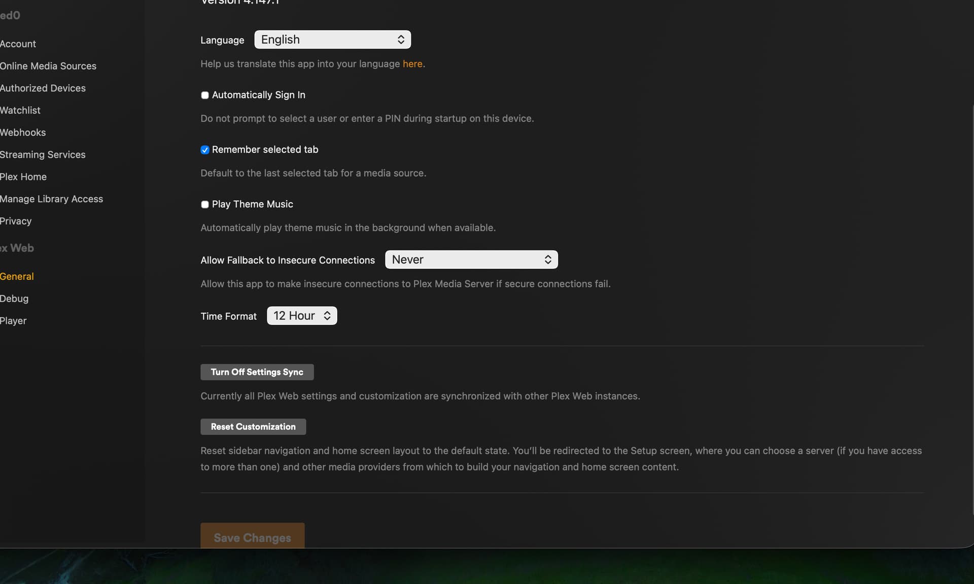Click Turn Off Settings Sync button
Viewport: 974px width, 584px height.
click(257, 372)
